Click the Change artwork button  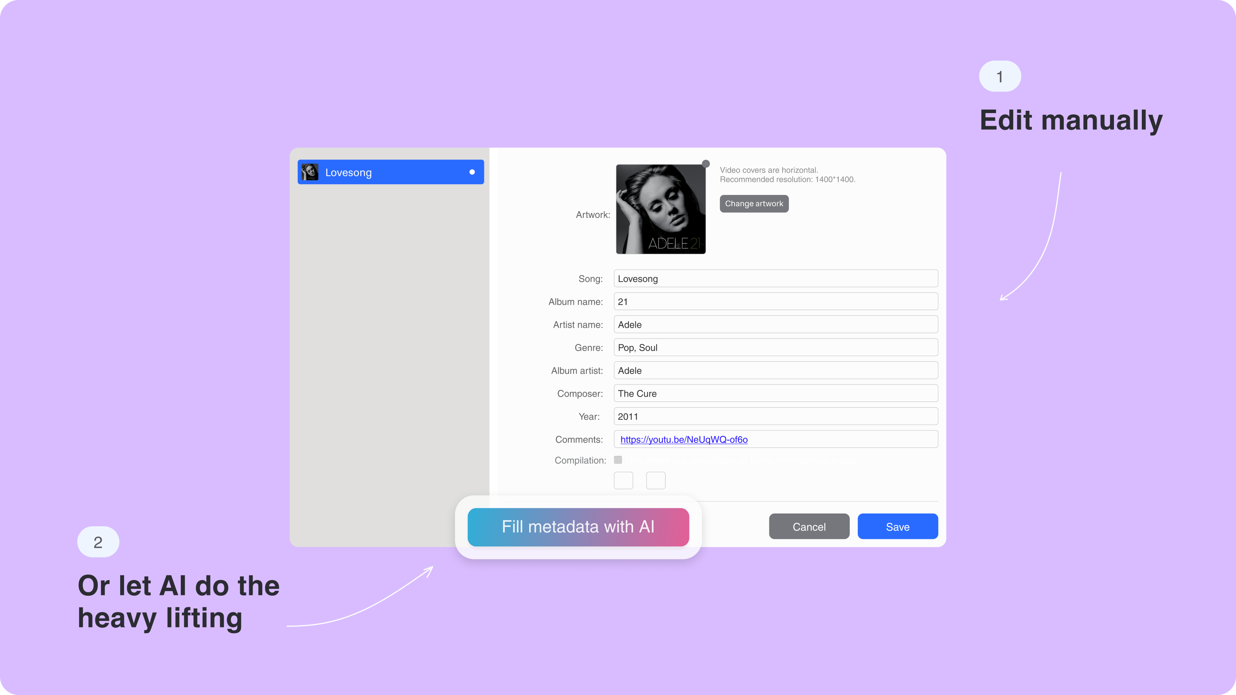[x=753, y=203]
